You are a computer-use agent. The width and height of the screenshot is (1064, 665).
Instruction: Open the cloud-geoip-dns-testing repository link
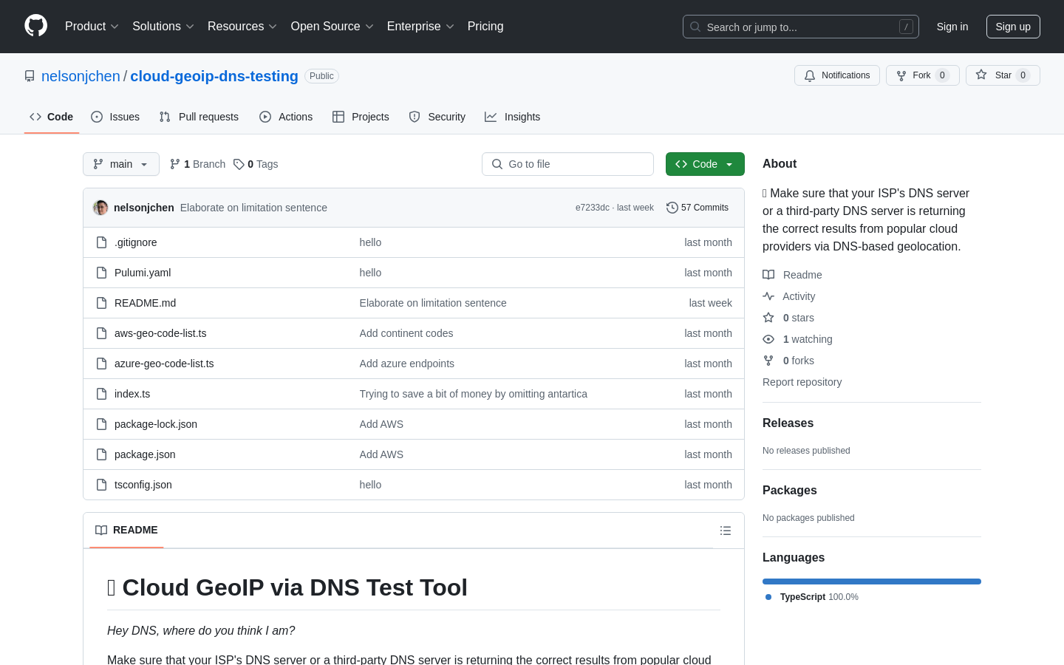coord(214,76)
